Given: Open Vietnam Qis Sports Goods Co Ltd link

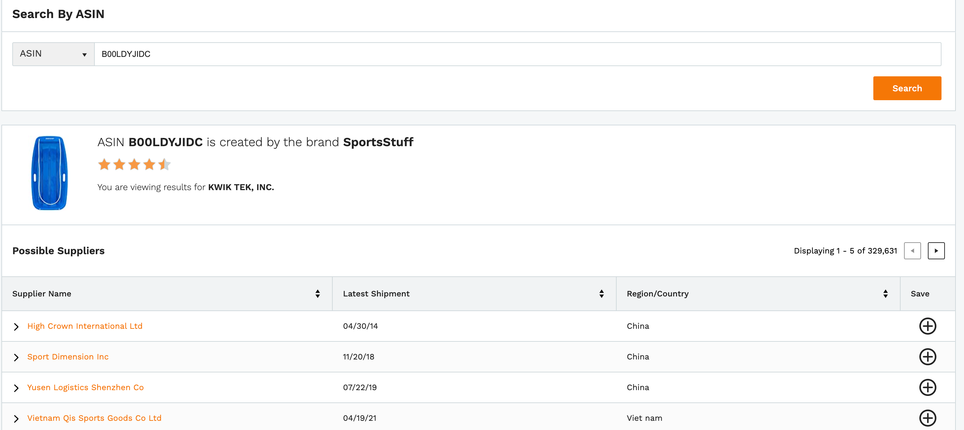Looking at the screenshot, I should click(x=94, y=418).
